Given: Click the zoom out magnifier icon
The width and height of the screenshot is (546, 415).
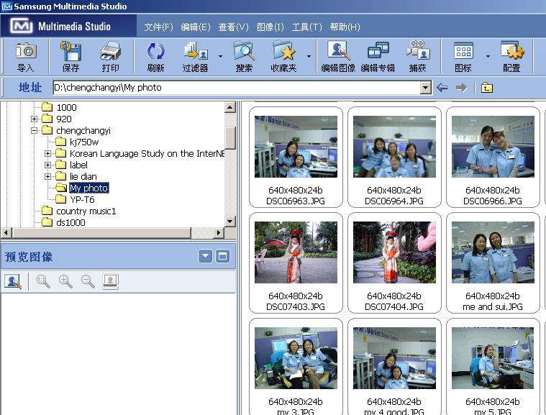Looking at the screenshot, I should click(88, 281).
